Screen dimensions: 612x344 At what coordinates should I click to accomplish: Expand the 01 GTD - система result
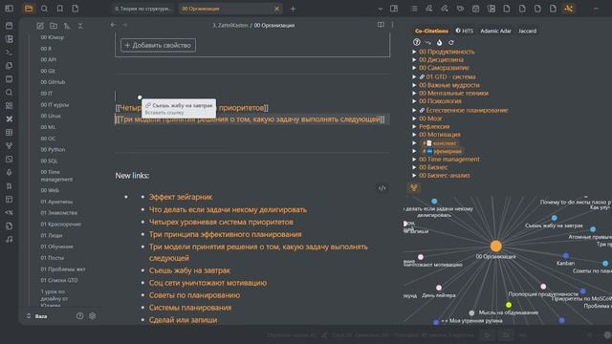(x=414, y=76)
